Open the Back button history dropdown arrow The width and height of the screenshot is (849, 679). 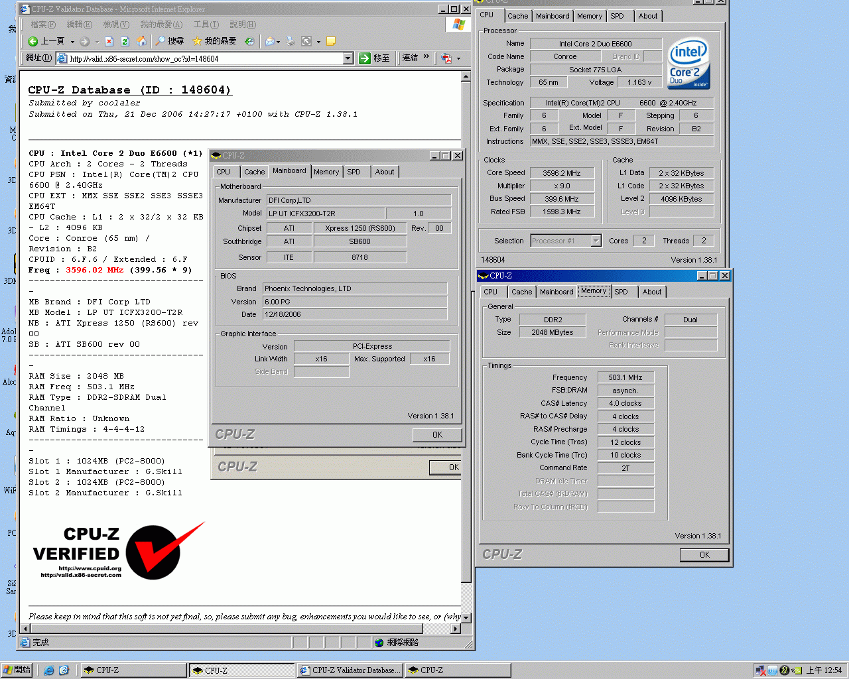[72, 41]
